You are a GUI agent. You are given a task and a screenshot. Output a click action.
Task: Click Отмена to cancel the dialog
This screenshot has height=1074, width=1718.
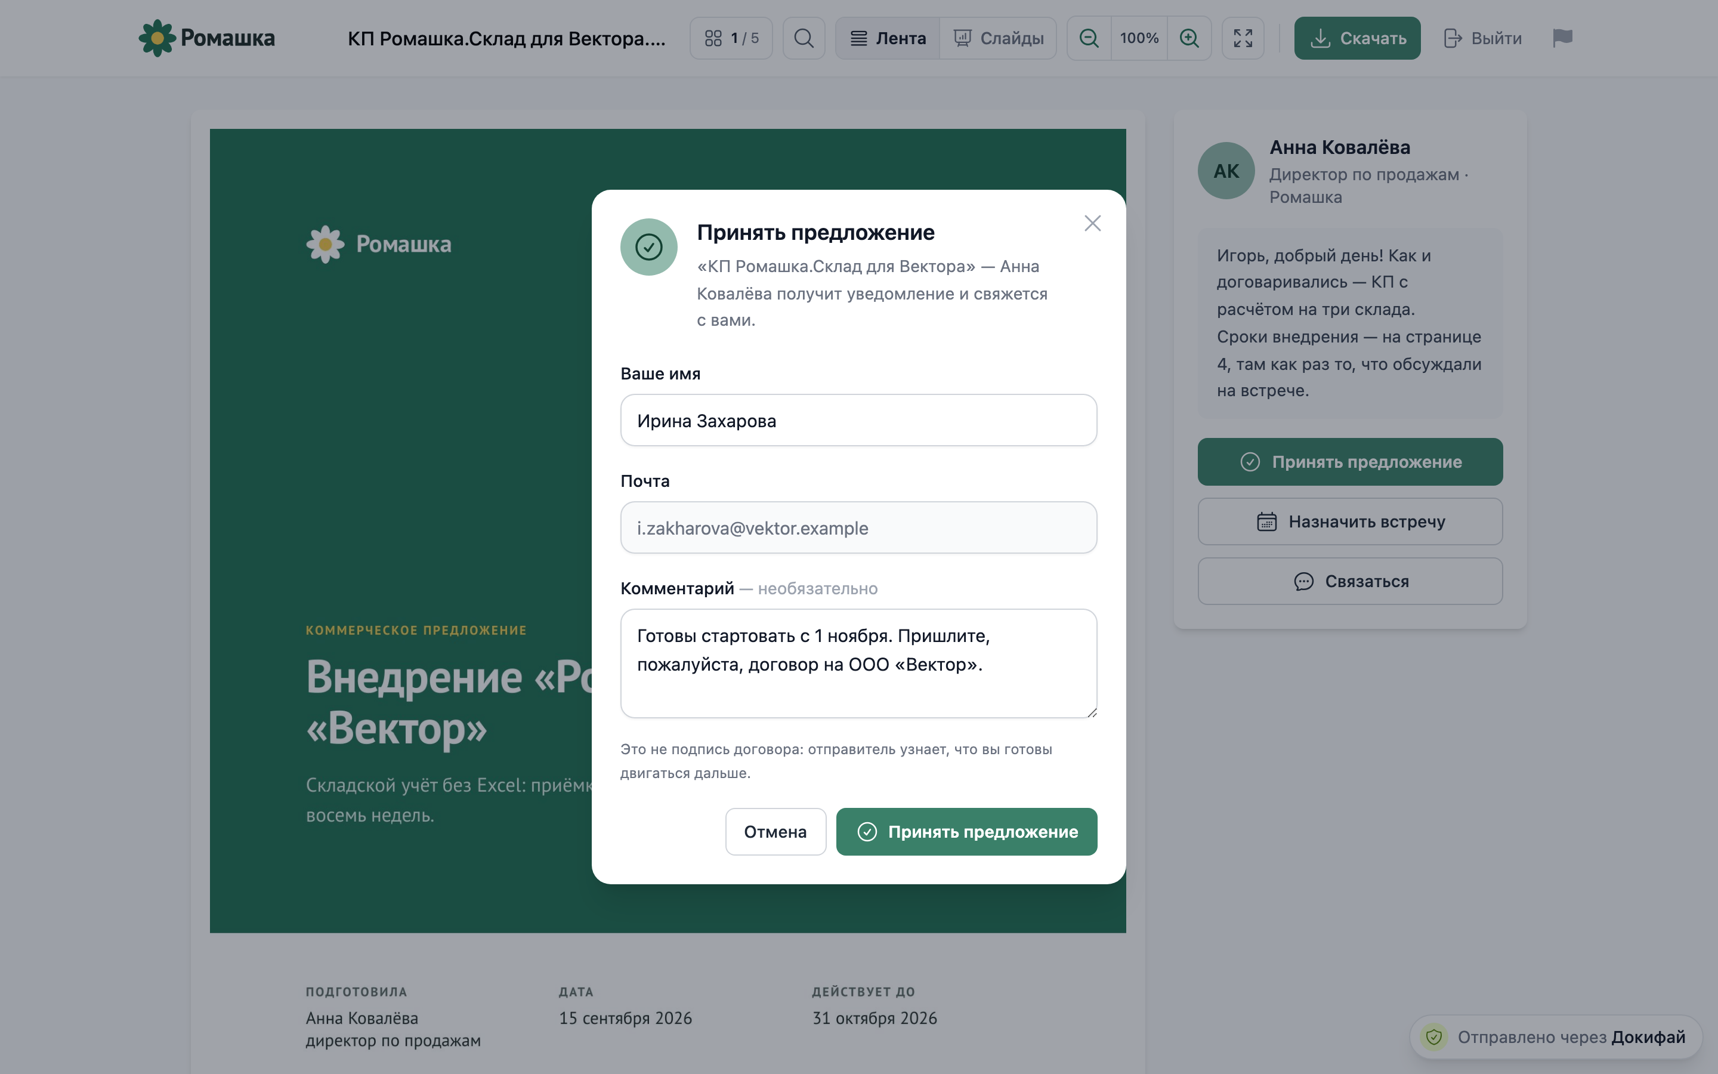coord(775,831)
